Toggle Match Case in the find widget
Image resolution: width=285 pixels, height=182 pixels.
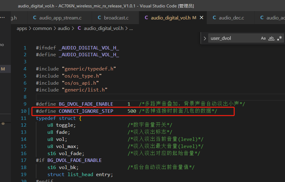[x=263, y=38]
